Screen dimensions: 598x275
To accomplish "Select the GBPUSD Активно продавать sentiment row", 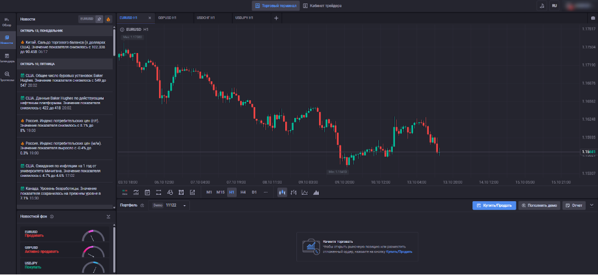I will (x=65, y=250).
